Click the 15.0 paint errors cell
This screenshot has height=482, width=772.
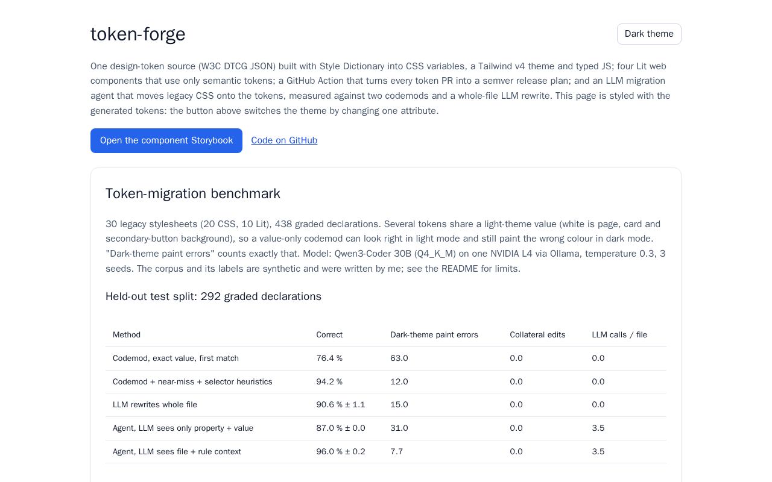pos(399,405)
